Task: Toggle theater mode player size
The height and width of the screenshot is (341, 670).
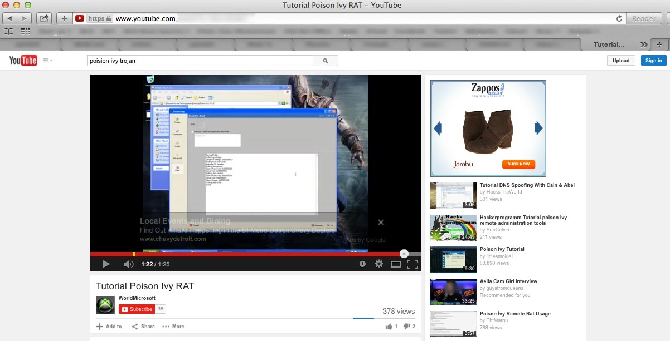Action: click(396, 264)
